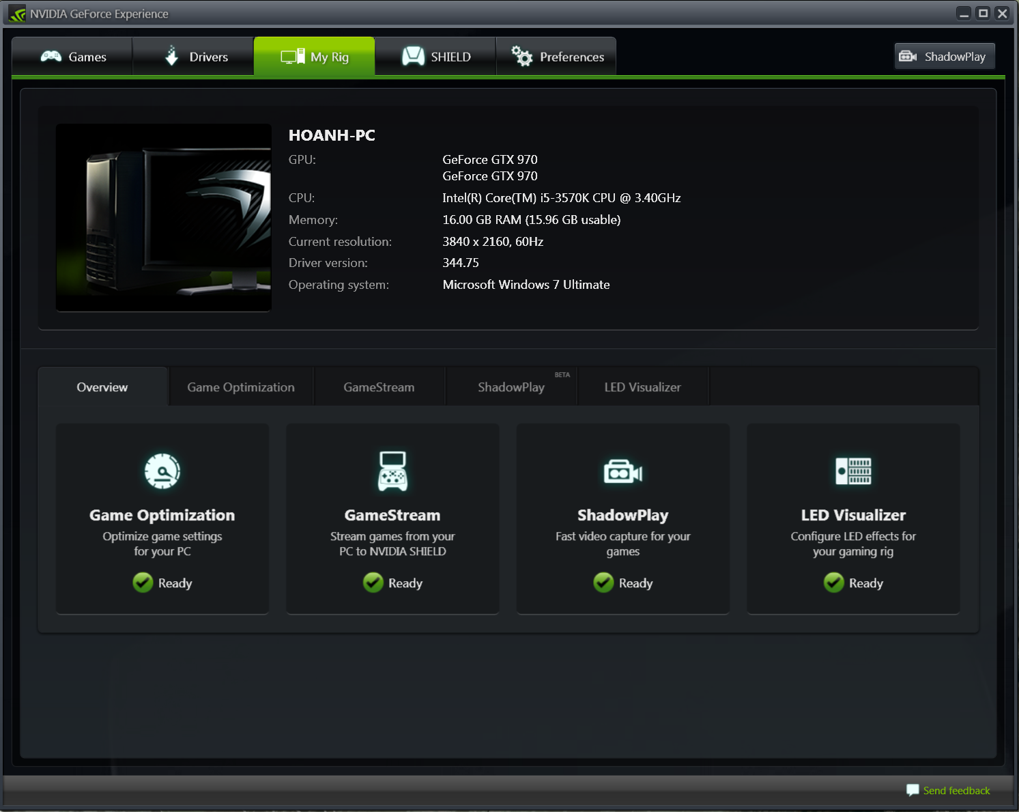Click the download arrow icon on Drivers tab
Screen dimensions: 1019x812
coord(172,56)
